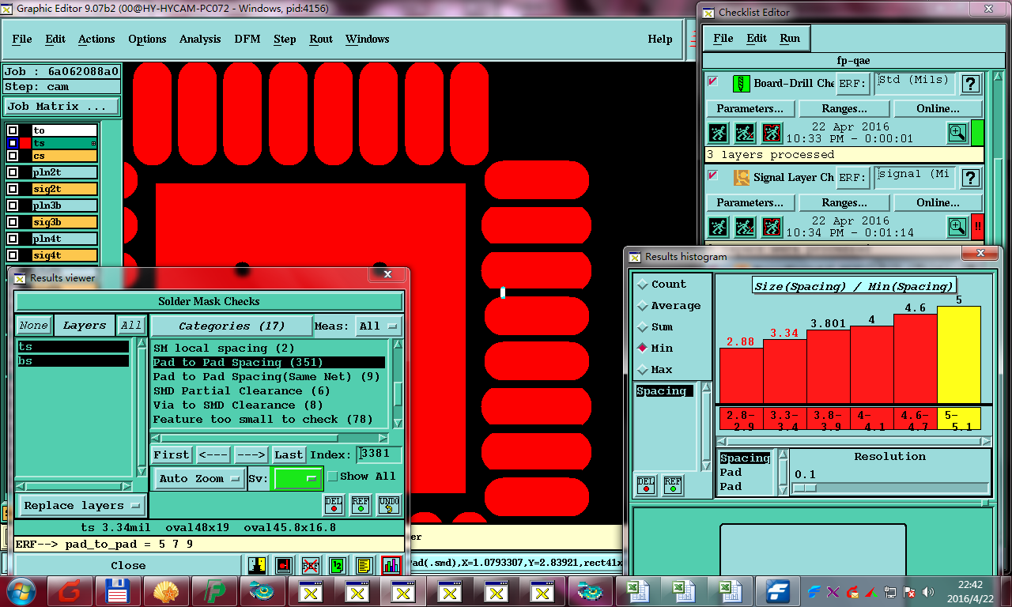Click the Index input field
The image size is (1012, 607).
pyautogui.click(x=379, y=454)
